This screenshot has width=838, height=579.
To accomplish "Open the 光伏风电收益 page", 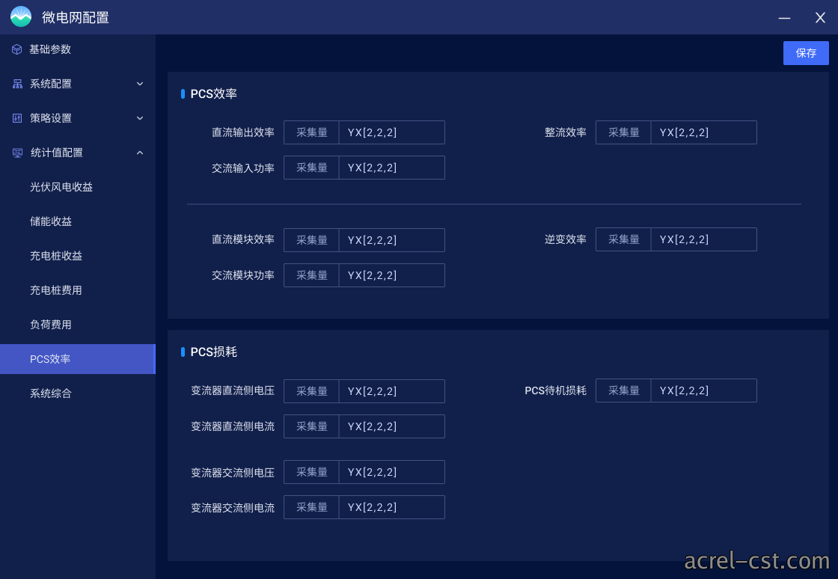I will coord(61,187).
